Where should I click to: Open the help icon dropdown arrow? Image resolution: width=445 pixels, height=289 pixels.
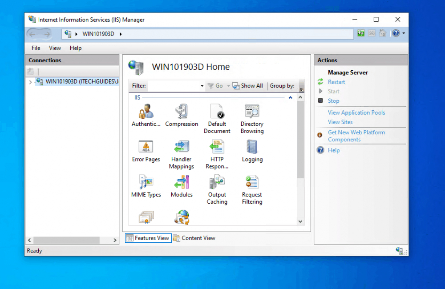[404, 33]
